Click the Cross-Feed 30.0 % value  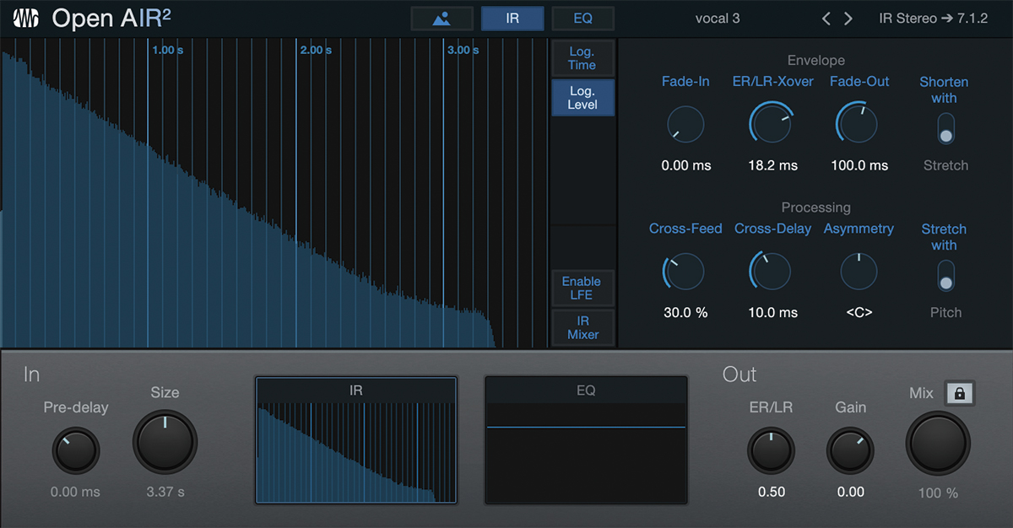[x=685, y=312]
